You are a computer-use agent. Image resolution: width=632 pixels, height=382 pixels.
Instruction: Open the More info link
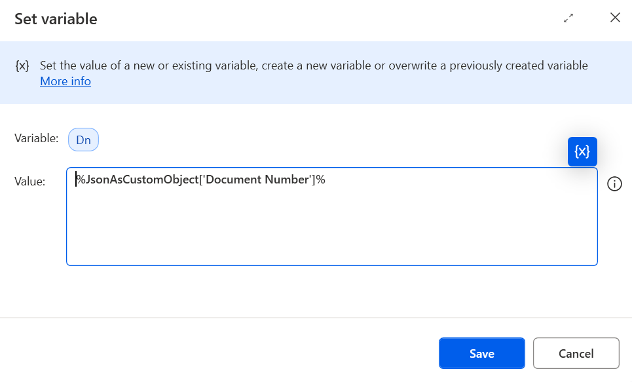click(x=65, y=81)
